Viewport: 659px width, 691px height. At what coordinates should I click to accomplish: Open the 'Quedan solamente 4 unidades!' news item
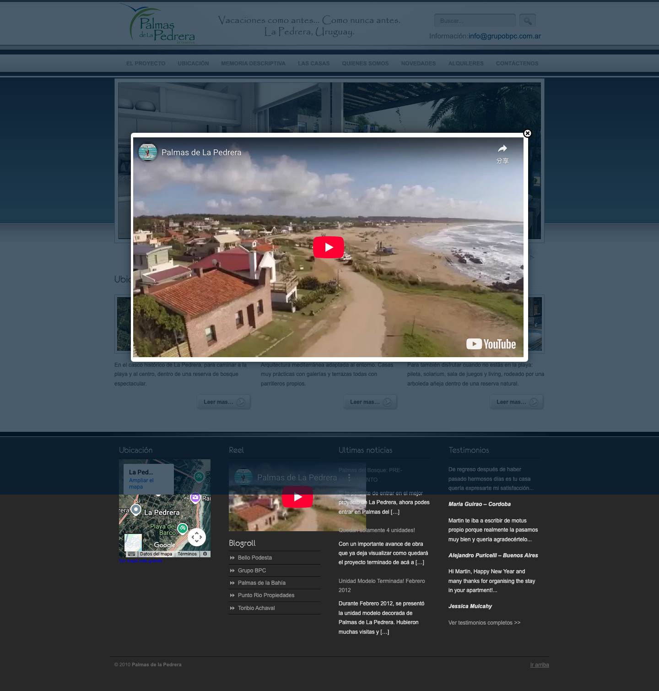[x=377, y=530]
